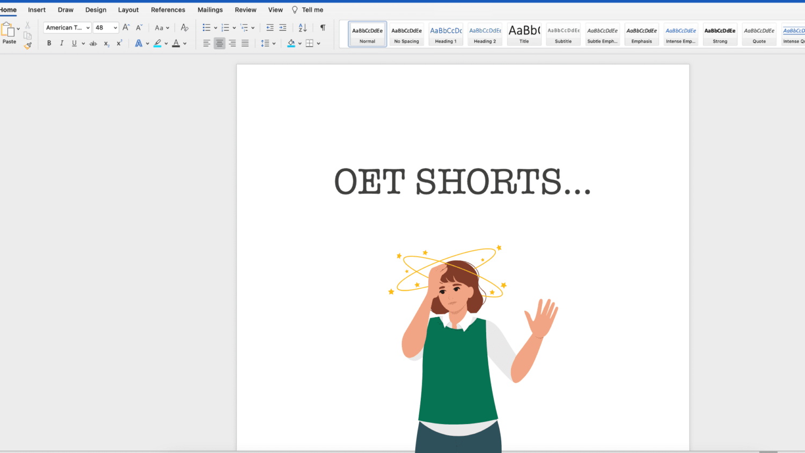Apply the Subtitle style

563,34
